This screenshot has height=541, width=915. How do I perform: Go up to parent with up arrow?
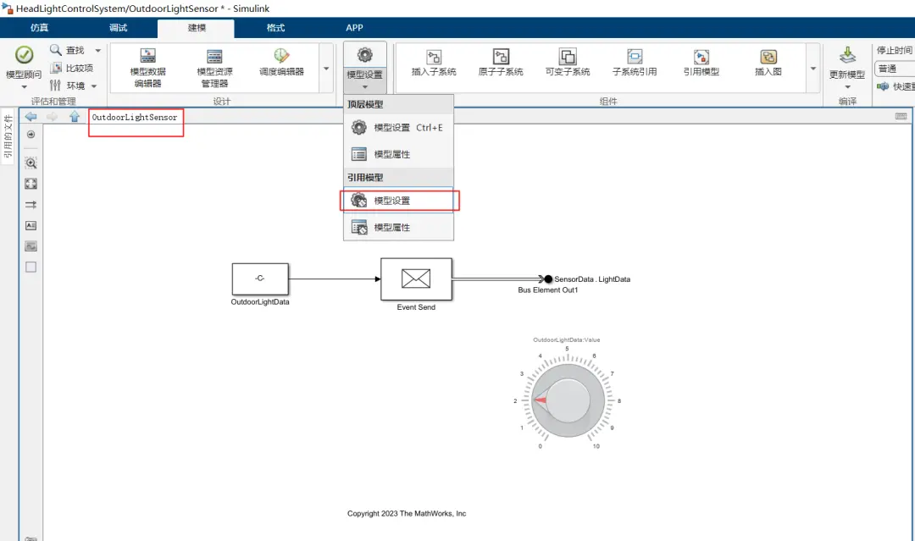click(x=74, y=117)
